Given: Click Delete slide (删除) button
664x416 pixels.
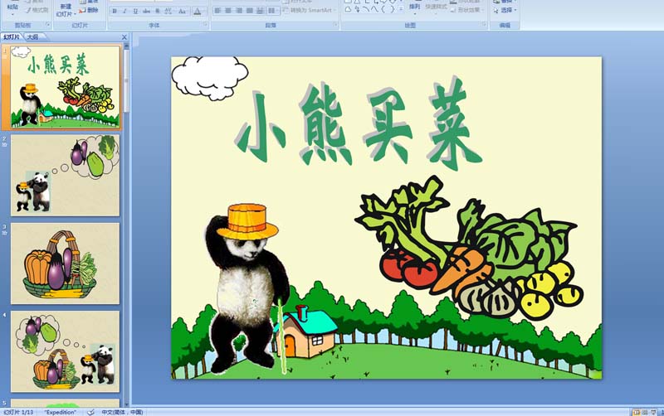Looking at the screenshot, I should click(x=89, y=11).
